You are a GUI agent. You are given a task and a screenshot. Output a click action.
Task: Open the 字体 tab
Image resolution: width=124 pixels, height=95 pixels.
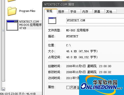[x=75, y=11]
